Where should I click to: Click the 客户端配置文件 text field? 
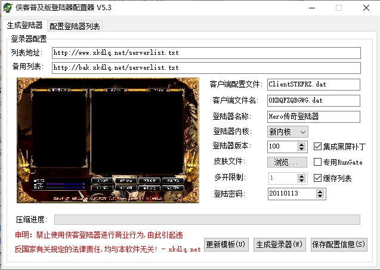pos(313,84)
